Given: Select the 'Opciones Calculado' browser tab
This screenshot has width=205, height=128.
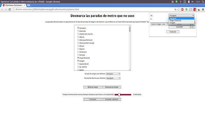Looking at the screenshot, I should 13,5.
